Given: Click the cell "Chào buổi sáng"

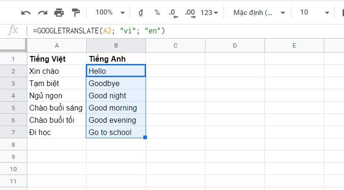Looking at the screenshot, I should point(57,108).
